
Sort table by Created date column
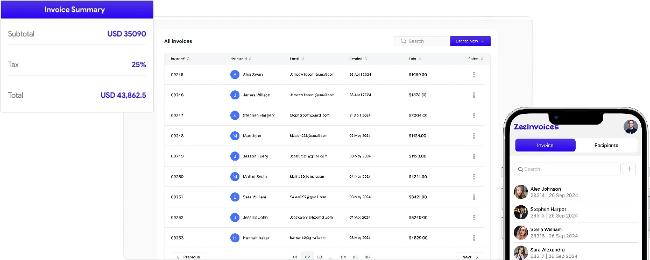tap(366, 59)
